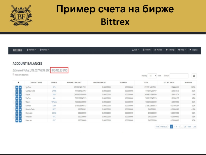Screen dimensions: 206x155
Task: Open the SYS symbol link
Action: click(54, 87)
